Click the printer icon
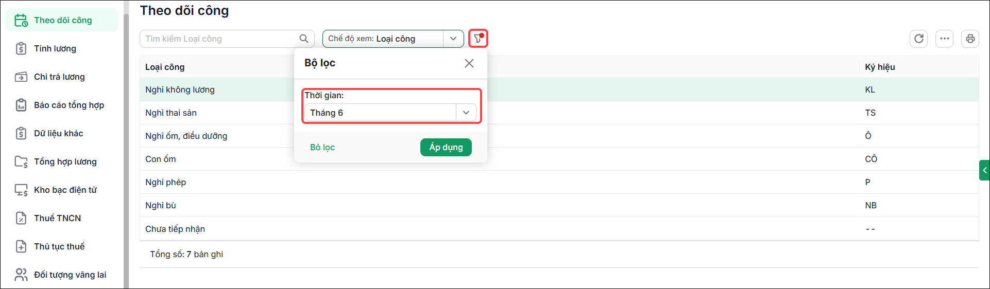The image size is (990, 289). point(970,39)
